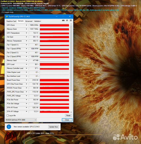Click the GPU-Z refresh icon
This screenshot has height=144, width=141.
[67, 20]
